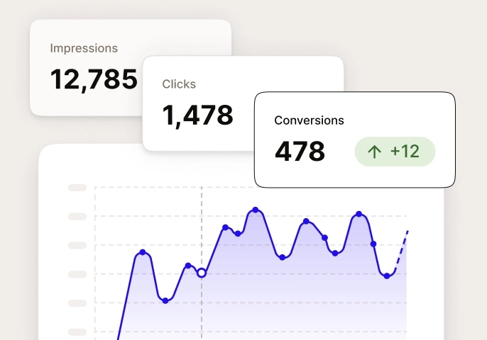487x340 pixels.
Task: Select the Conversions card
Action: [x=355, y=140]
